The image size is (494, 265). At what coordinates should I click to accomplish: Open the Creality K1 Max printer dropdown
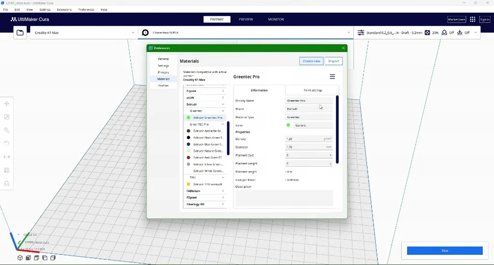click(x=84, y=33)
